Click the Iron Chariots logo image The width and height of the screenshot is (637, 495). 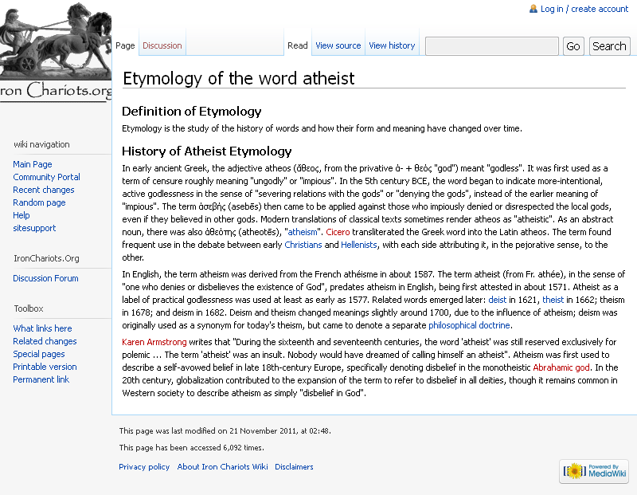[x=56, y=51]
